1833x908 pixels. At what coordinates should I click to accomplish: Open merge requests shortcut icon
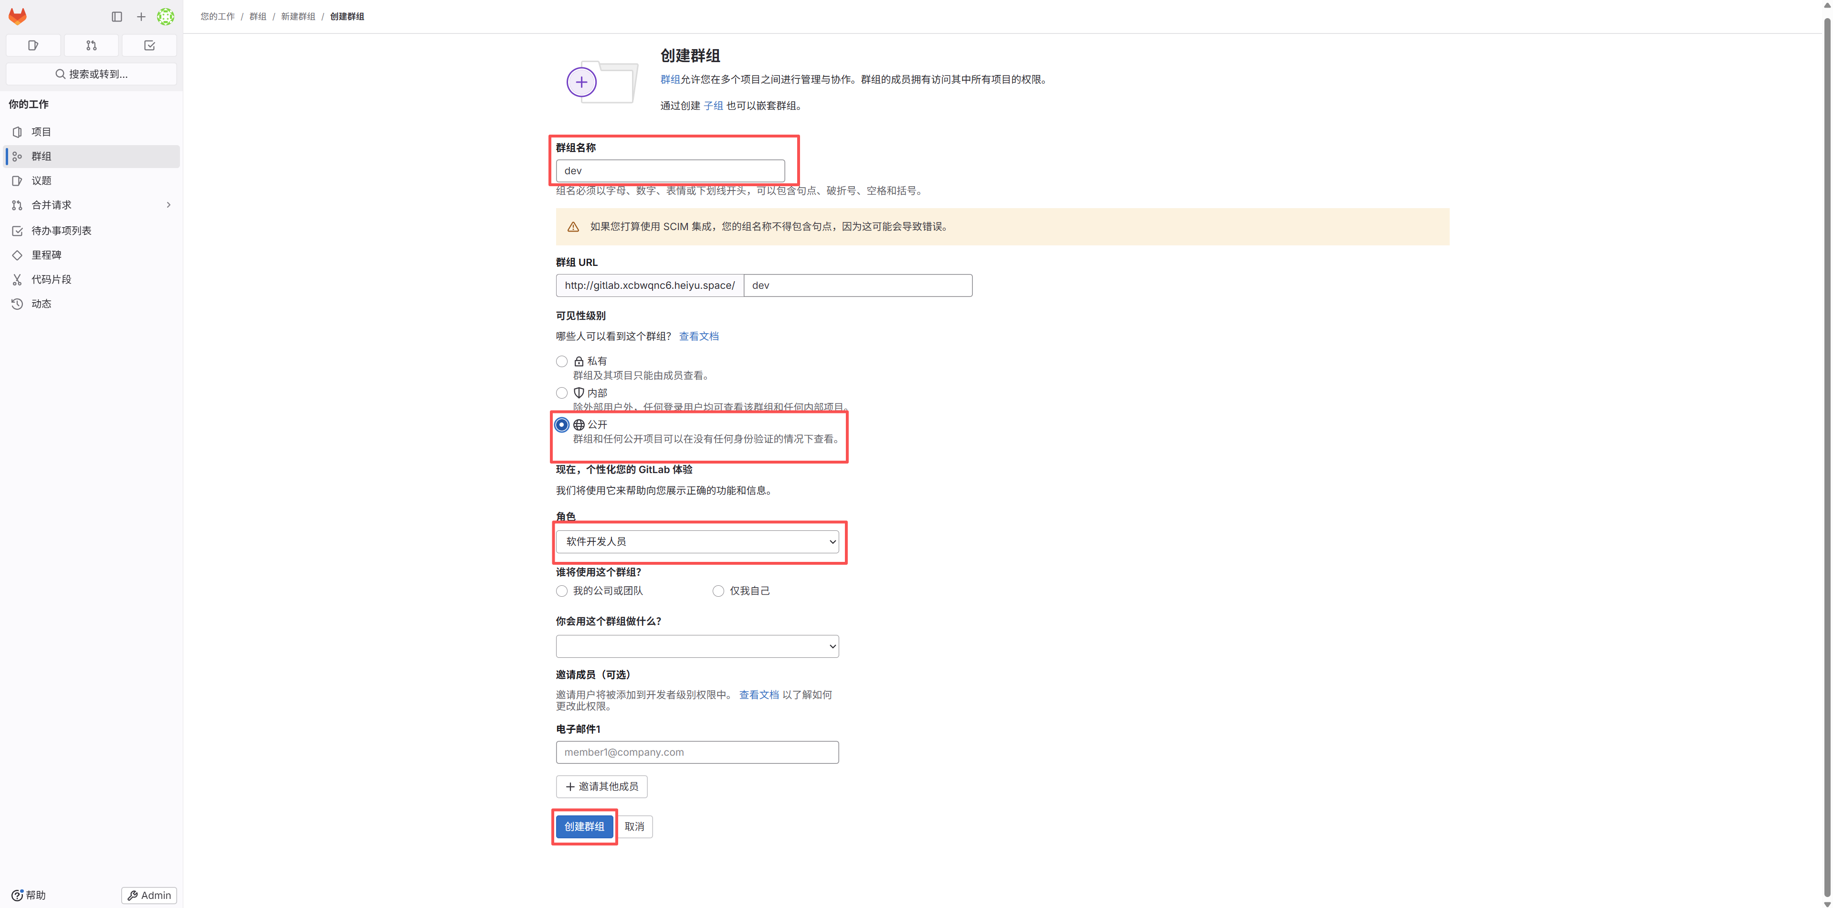click(91, 45)
